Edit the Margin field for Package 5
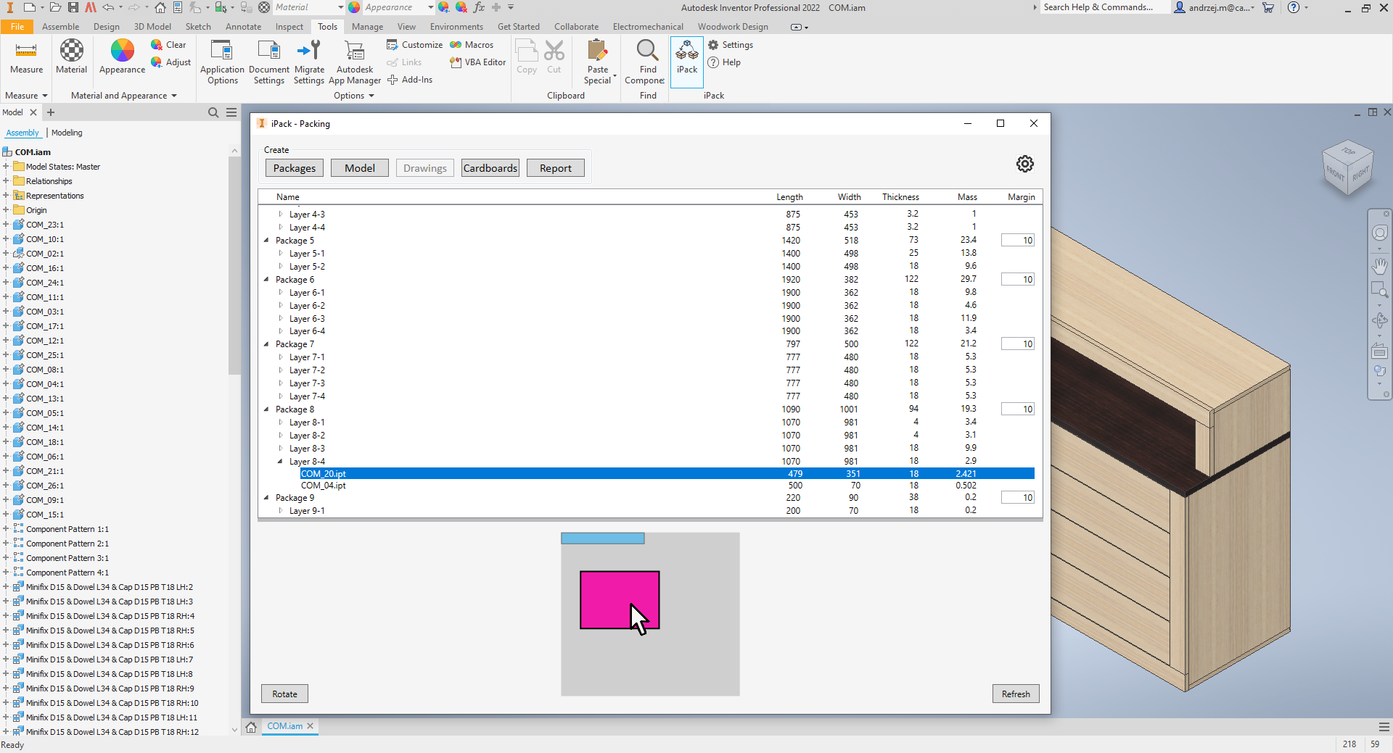Image resolution: width=1393 pixels, height=753 pixels. click(x=1018, y=241)
